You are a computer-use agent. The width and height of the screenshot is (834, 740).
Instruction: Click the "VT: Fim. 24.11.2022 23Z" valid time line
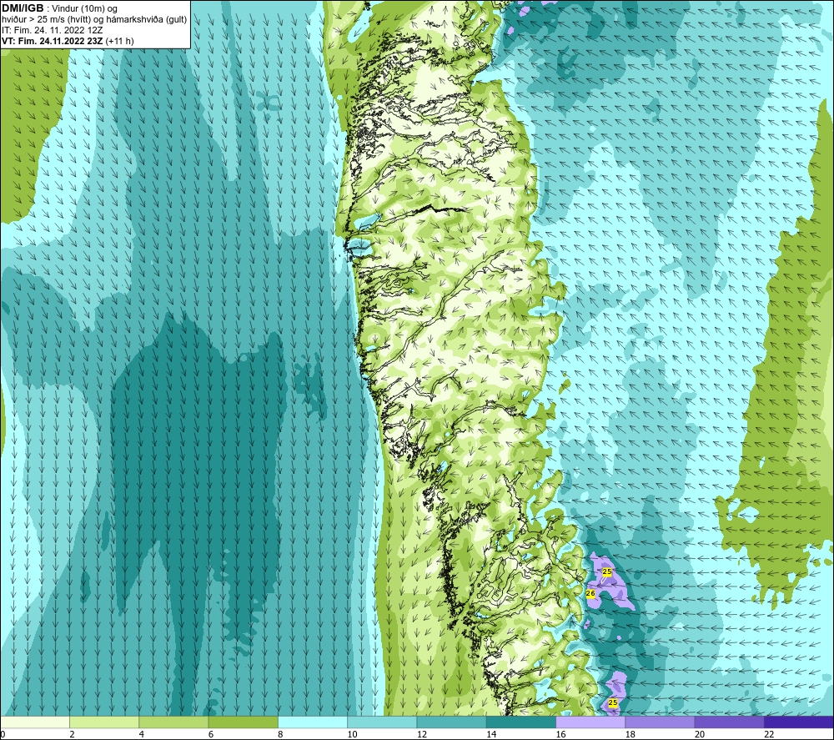(x=52, y=41)
